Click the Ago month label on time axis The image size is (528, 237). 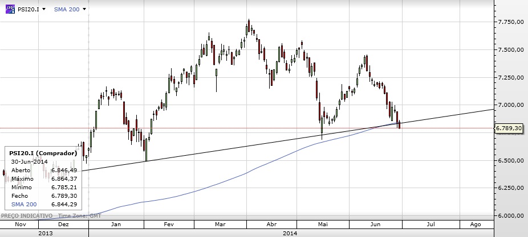(475, 224)
